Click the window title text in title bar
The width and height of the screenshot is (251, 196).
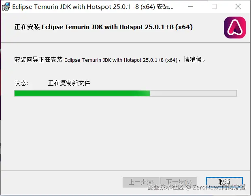(93, 7)
